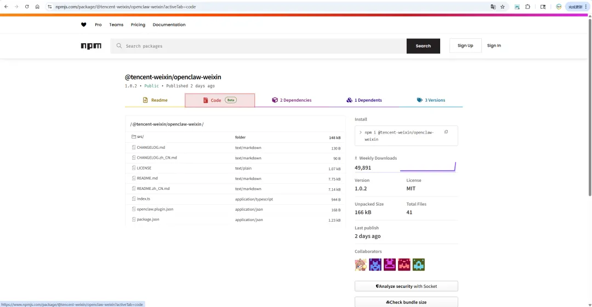Viewport: 592px width, 307px height.
Task: Click the browser back arrow
Action: (x=6, y=7)
